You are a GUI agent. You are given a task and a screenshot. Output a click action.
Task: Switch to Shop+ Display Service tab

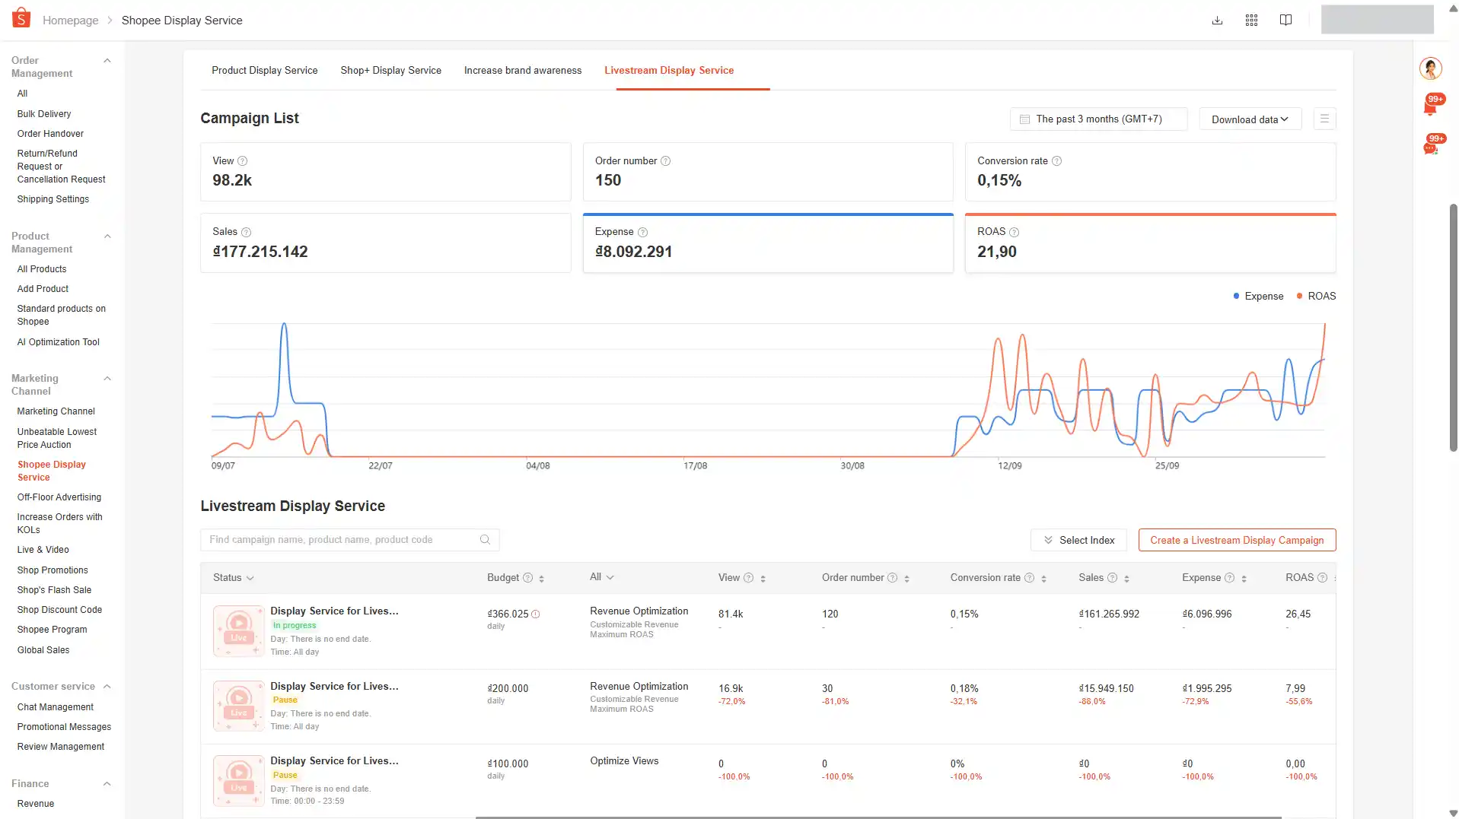(390, 71)
